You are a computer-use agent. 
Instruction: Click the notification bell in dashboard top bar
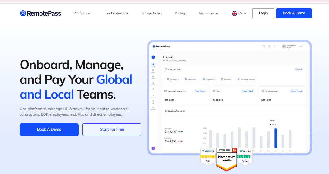(275, 47)
